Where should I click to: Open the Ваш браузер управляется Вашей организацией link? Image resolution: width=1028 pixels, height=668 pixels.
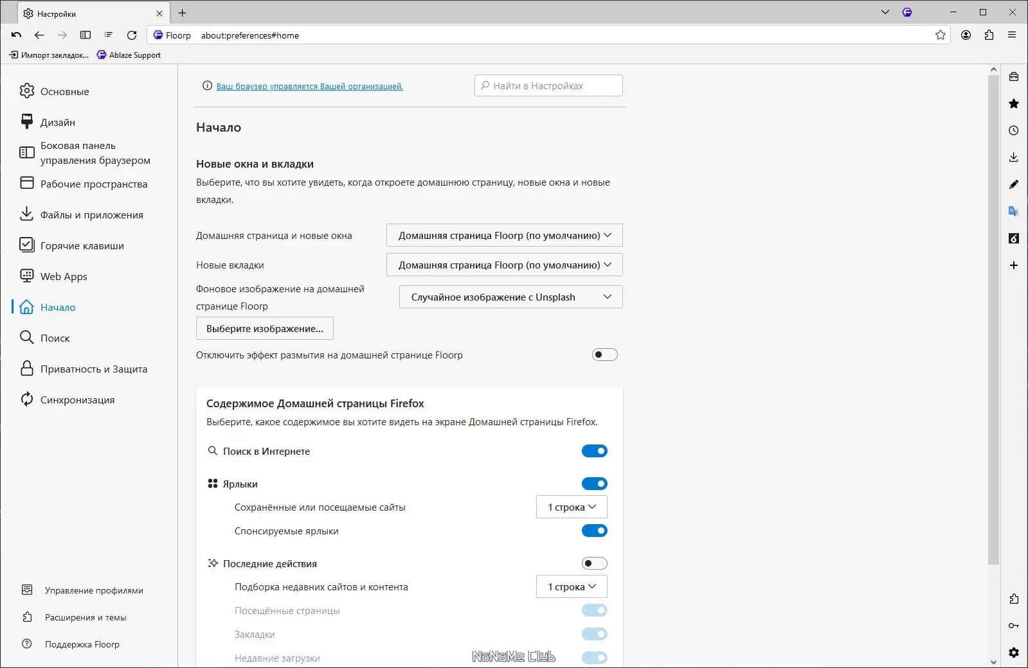tap(310, 86)
